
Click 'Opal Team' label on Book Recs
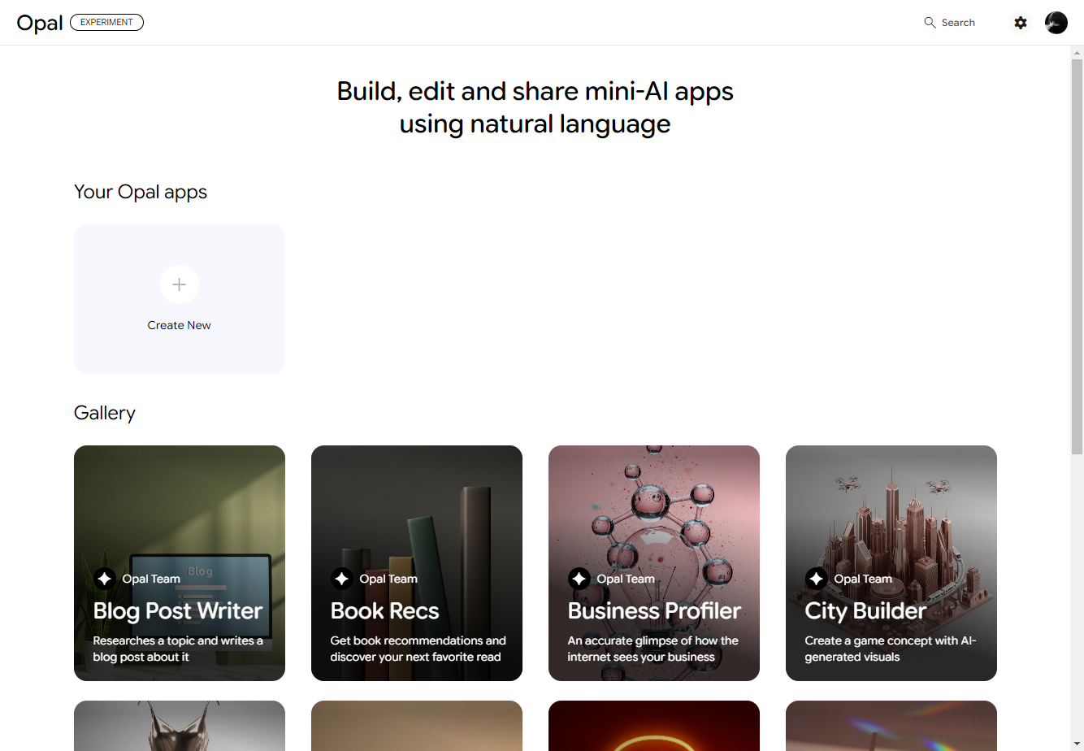tap(388, 579)
